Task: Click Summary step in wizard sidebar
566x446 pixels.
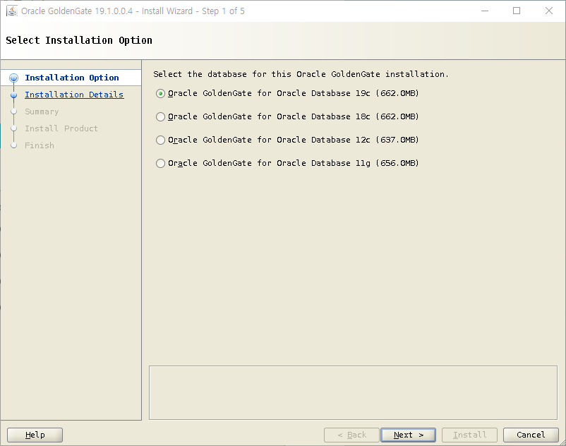Action: point(42,111)
